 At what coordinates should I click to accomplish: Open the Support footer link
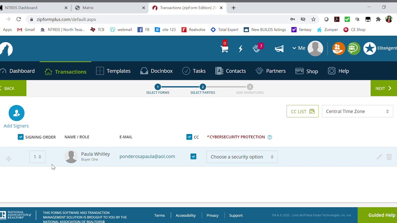pos(236,215)
